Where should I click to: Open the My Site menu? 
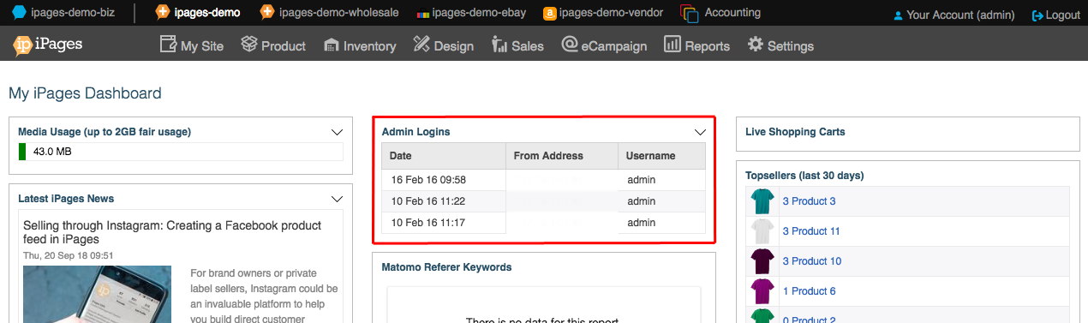pyautogui.click(x=192, y=45)
